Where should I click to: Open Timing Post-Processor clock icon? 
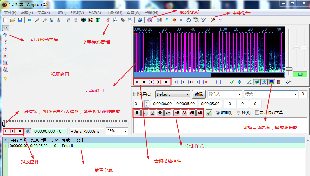point(189,20)
